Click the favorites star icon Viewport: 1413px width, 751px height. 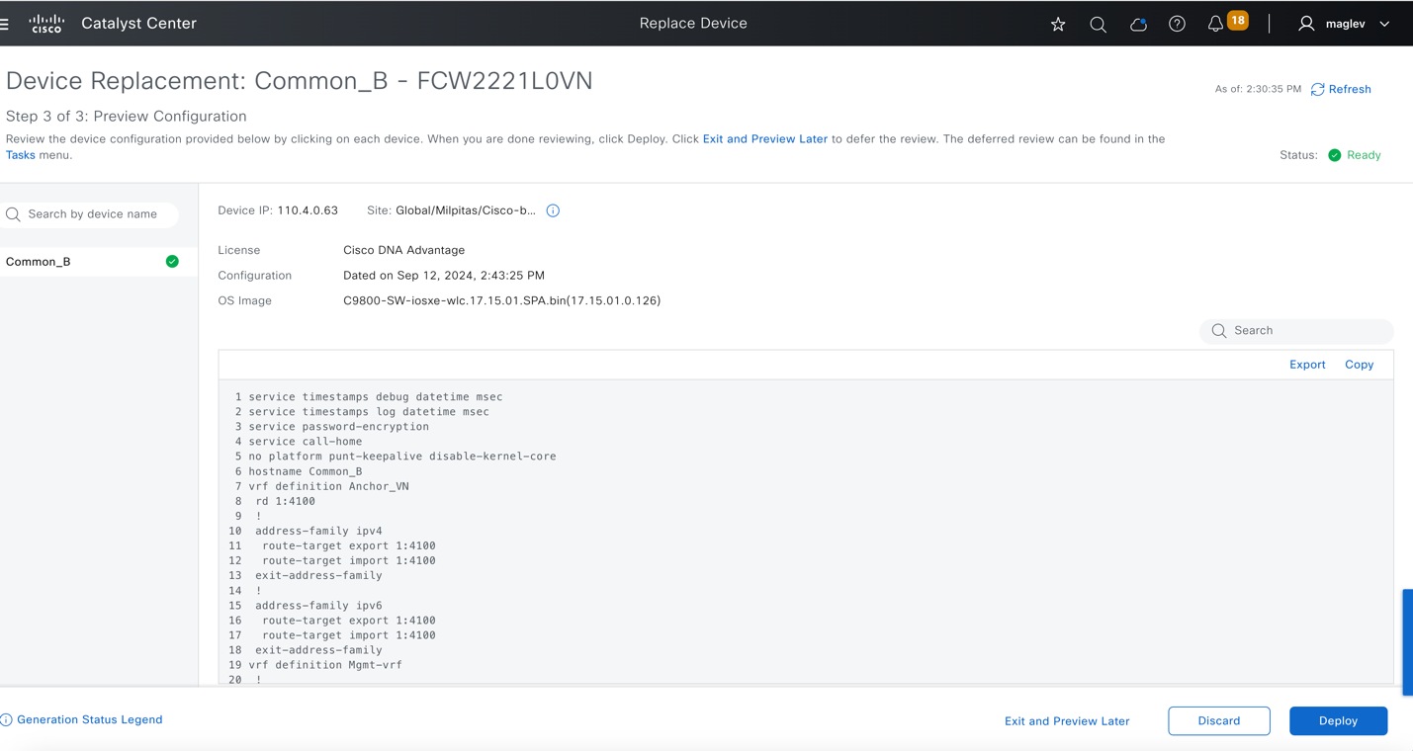click(1058, 23)
